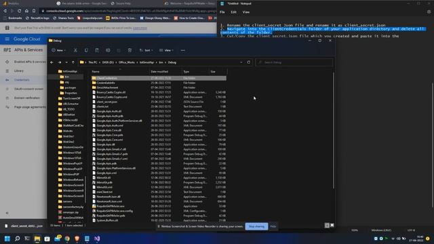Screen dimensions: 434x244
Task: Go forward using the Explorer forward arrow
Action: (60, 62)
